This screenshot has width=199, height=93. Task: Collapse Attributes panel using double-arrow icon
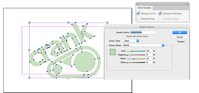coord(187,4)
